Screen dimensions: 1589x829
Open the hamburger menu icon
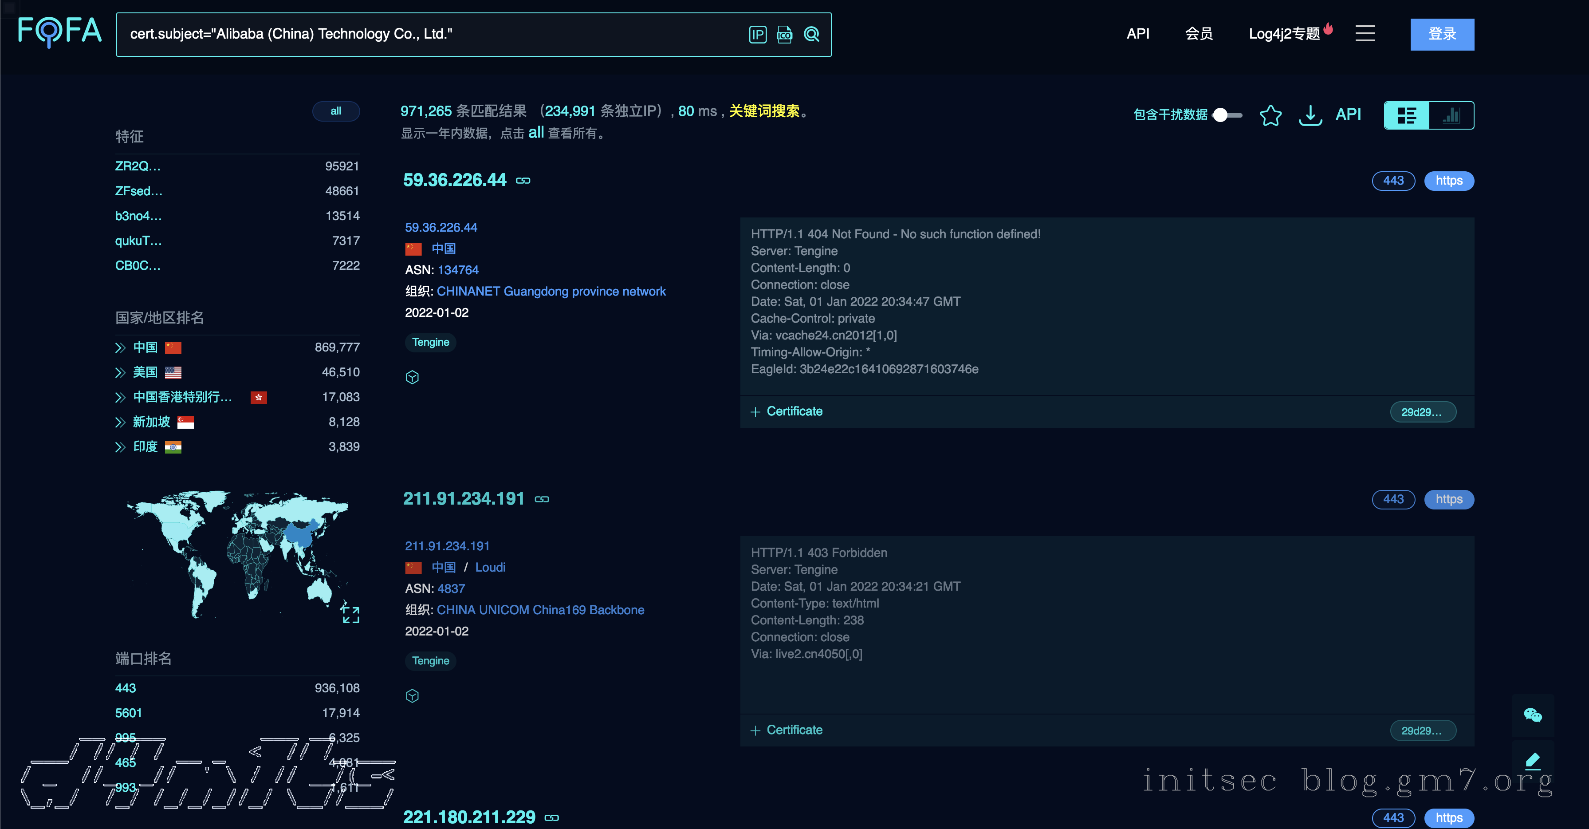pyautogui.click(x=1365, y=33)
